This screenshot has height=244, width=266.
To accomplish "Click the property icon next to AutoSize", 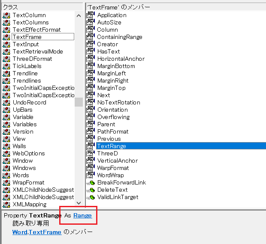I will point(91,23).
